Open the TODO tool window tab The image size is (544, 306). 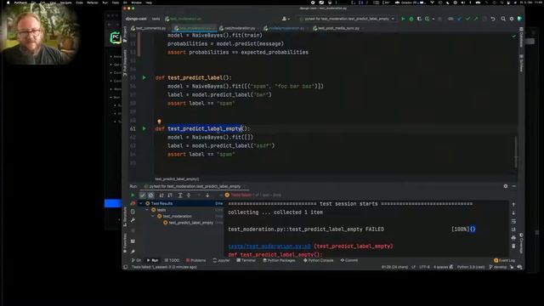pos(172,260)
